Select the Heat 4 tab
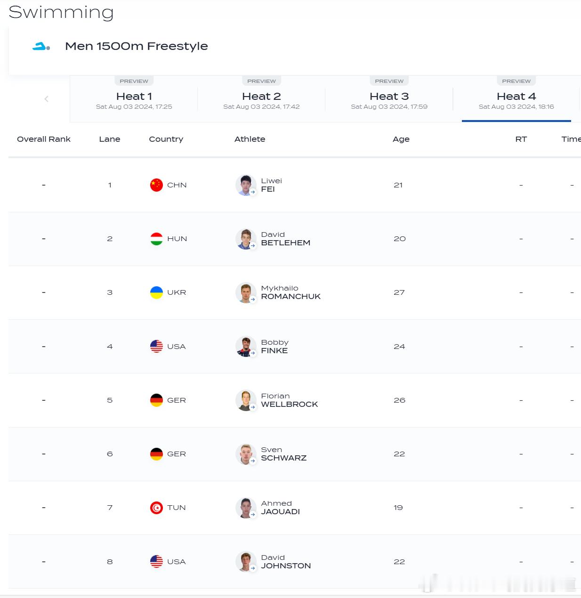This screenshot has width=581, height=598. coord(516,99)
